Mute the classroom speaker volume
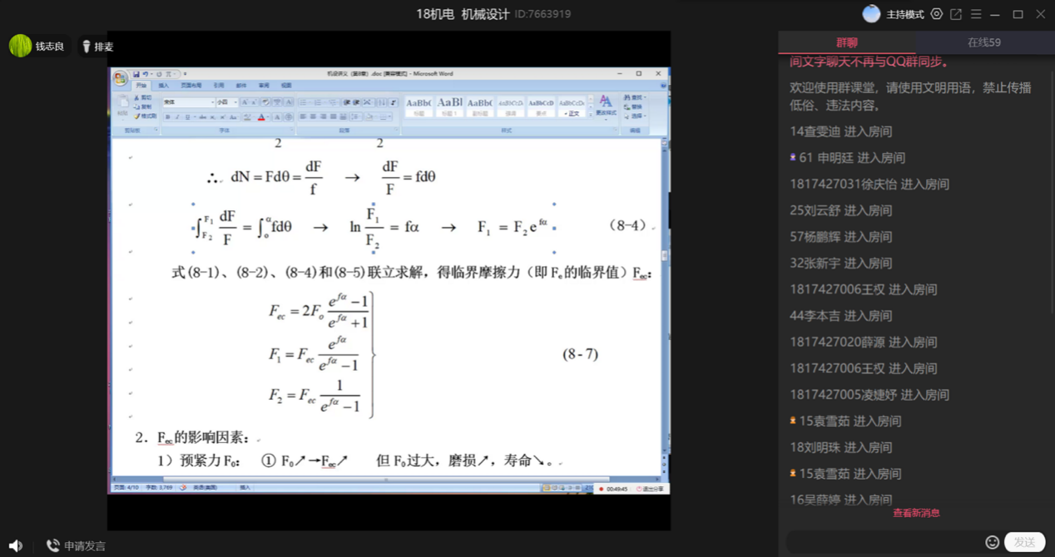 click(x=15, y=545)
